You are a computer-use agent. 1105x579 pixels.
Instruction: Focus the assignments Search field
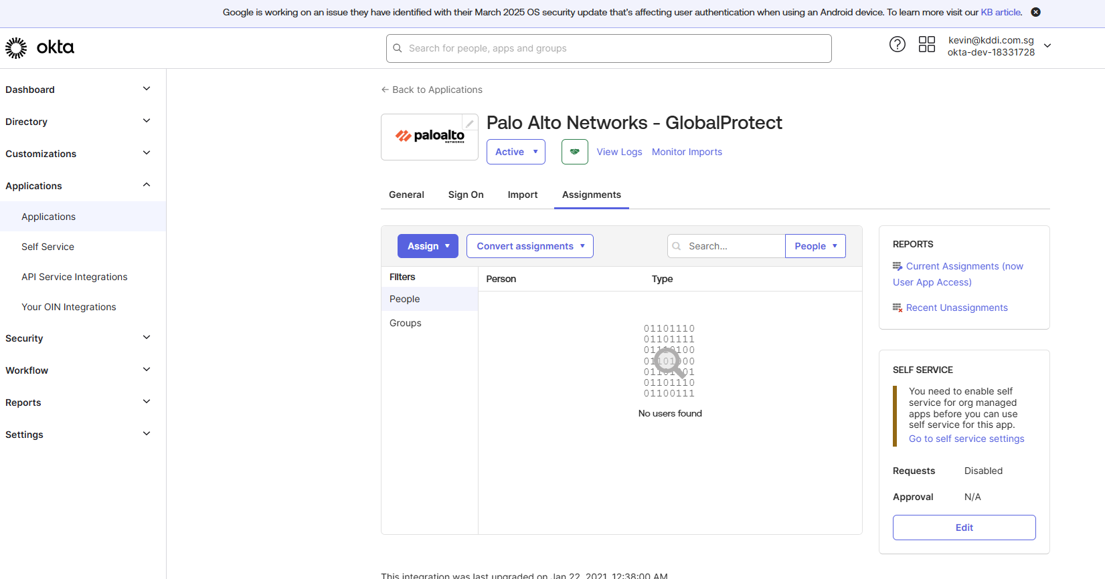click(x=726, y=246)
